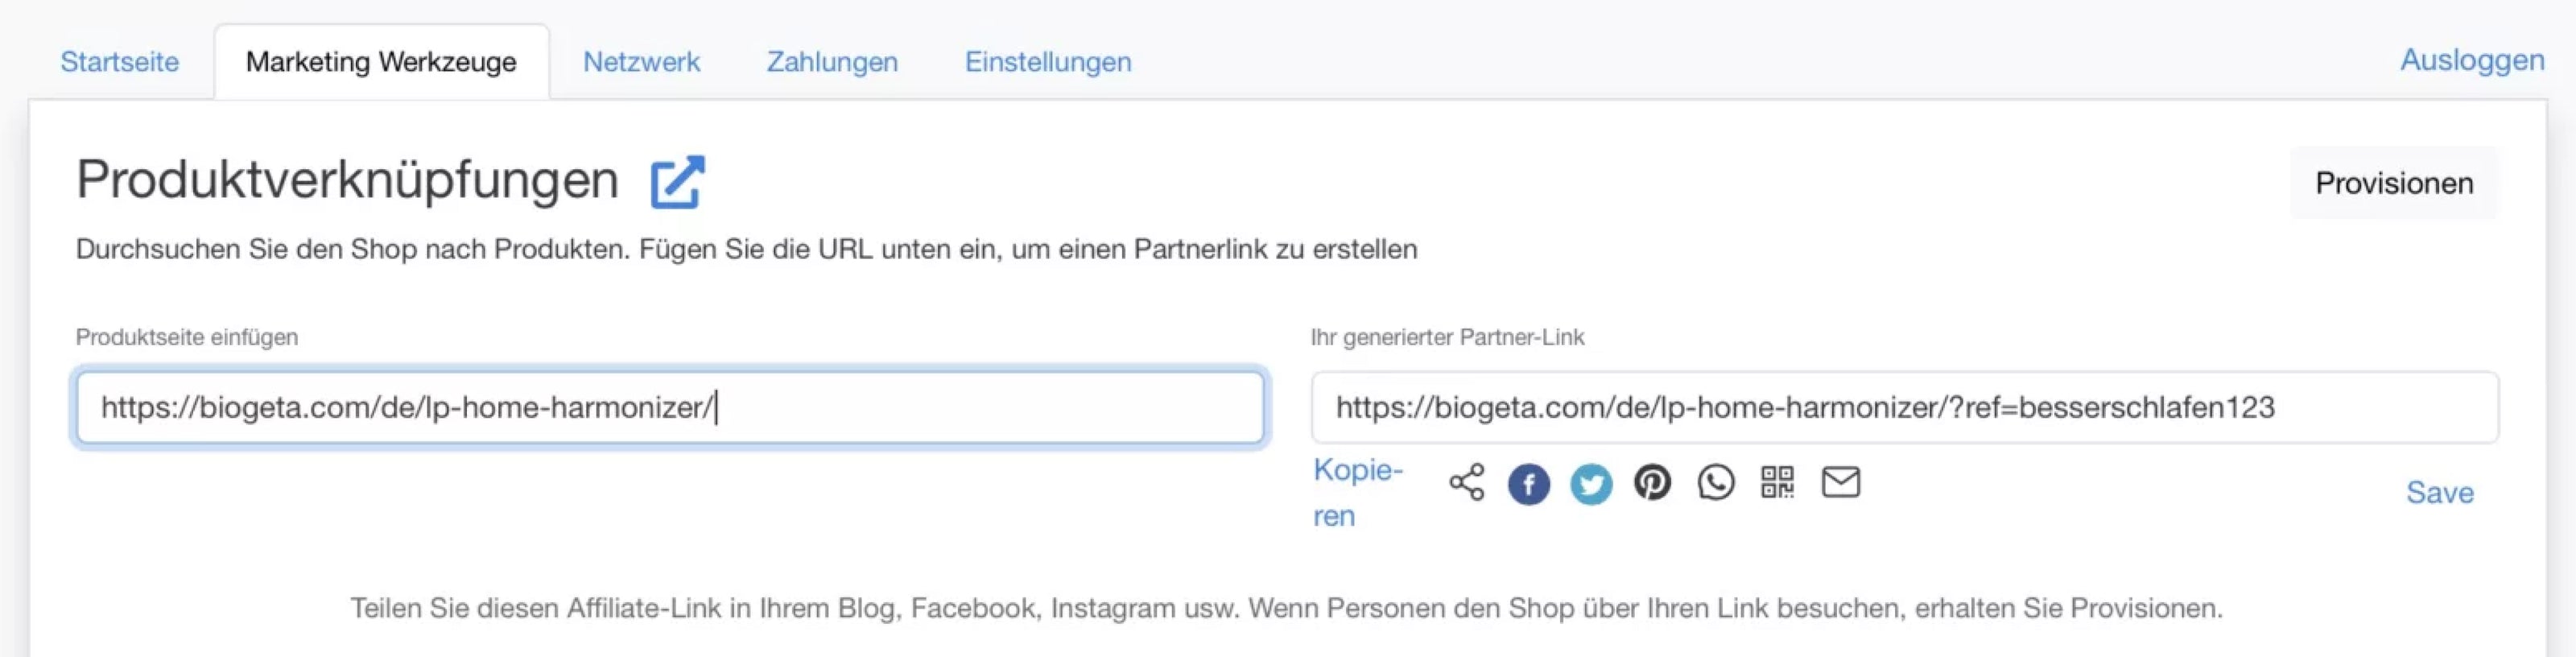The height and width of the screenshot is (657, 2576).
Task: Send the partner link via WhatsApp
Action: (1715, 483)
